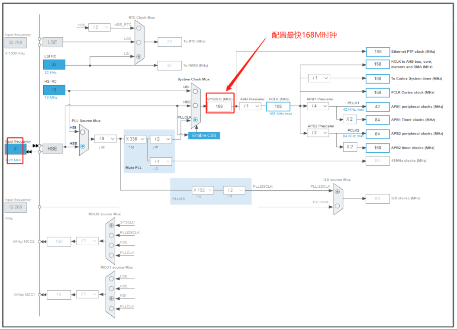Open the APB2 Prescaler dropdown
Image resolution: width=457 pixels, height=330 pixels.
(x=318, y=133)
